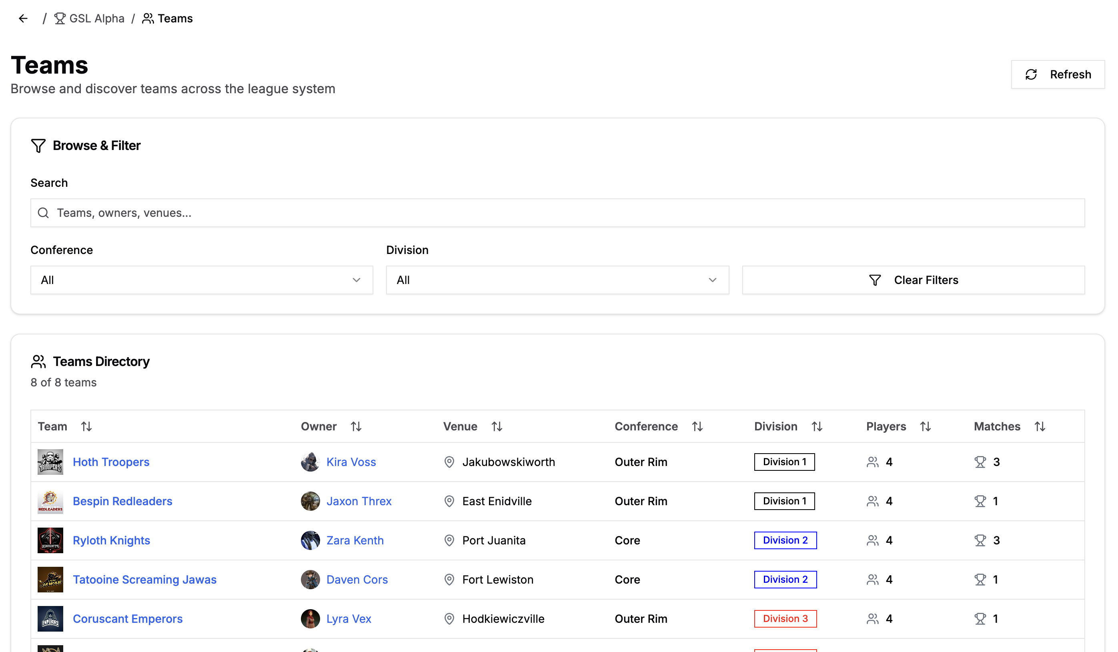Viewport: 1118px width, 652px height.
Task: Click Ryloth Knights team logo
Action: (x=50, y=540)
